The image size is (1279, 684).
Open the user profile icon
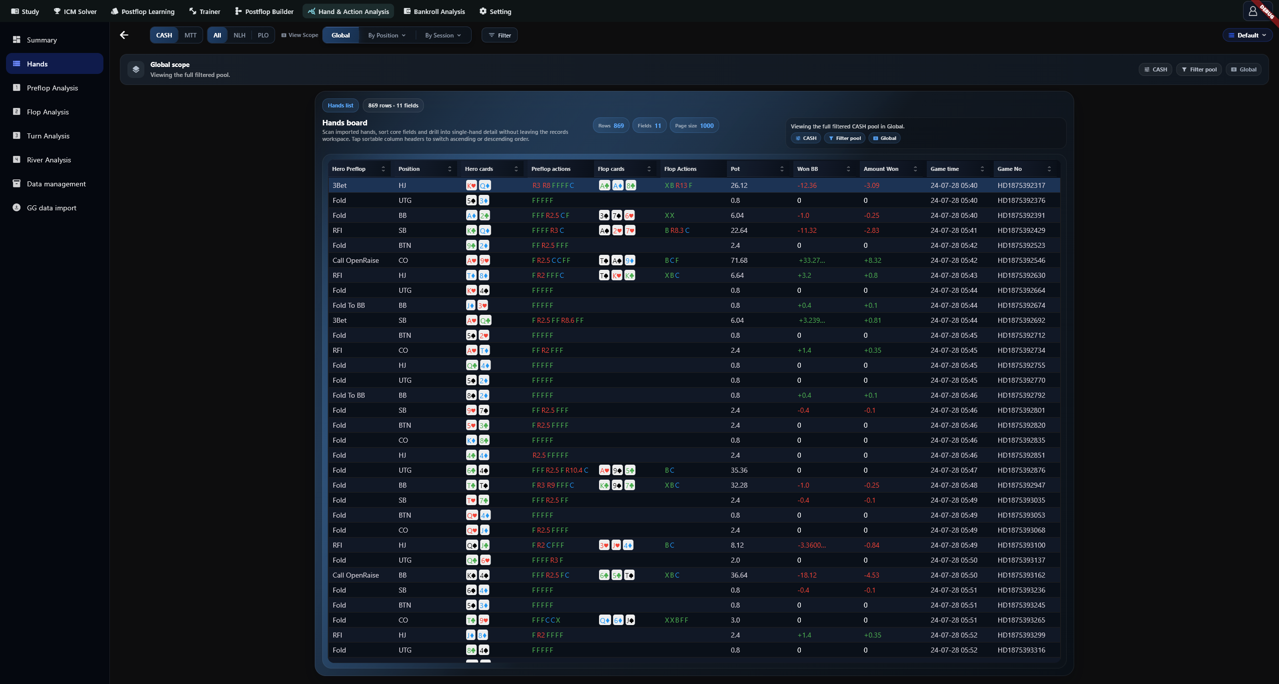1253,11
